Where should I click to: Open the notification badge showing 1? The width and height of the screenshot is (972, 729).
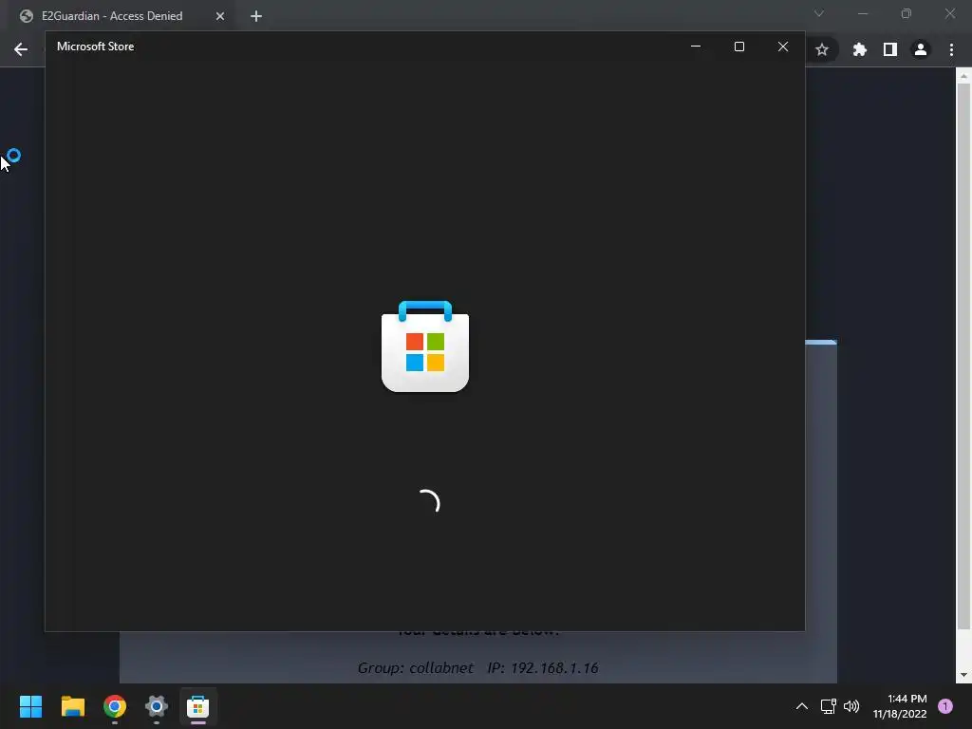(945, 706)
